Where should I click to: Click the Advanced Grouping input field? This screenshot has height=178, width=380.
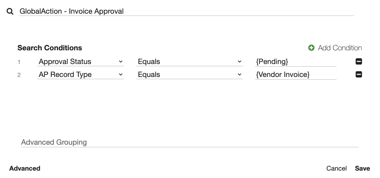(189, 142)
